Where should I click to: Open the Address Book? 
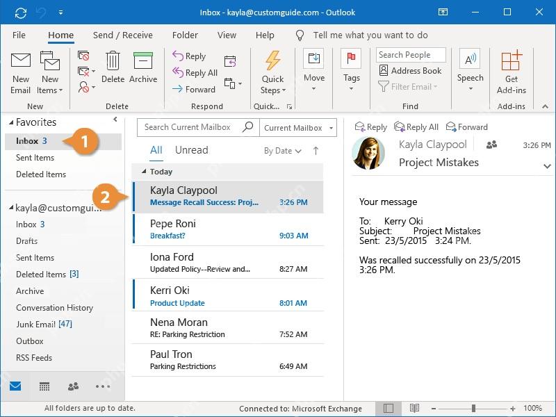[410, 71]
